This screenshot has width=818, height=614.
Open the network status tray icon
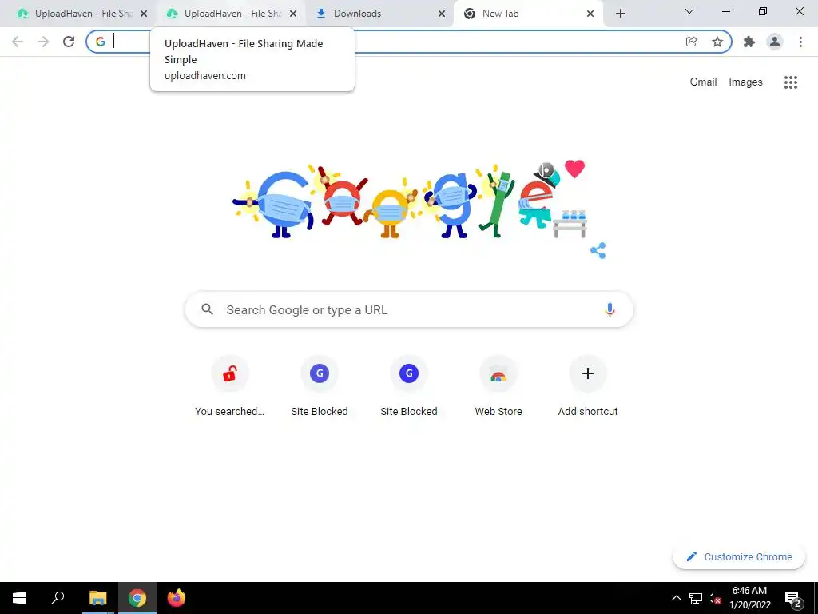pyautogui.click(x=696, y=598)
